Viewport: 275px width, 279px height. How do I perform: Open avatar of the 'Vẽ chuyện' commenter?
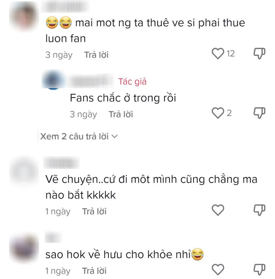(x=24, y=171)
